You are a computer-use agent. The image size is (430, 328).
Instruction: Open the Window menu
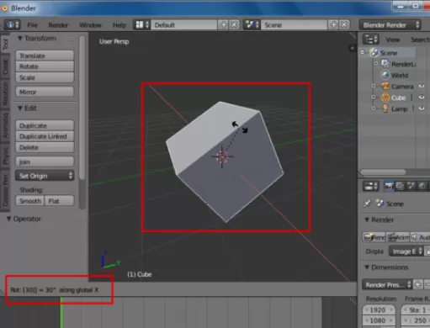[x=90, y=25]
